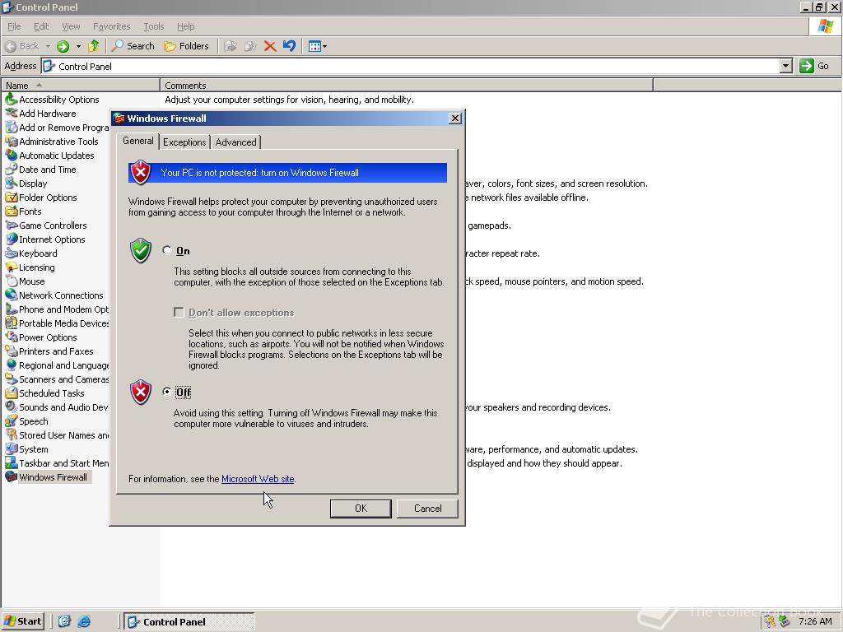The height and width of the screenshot is (632, 843).
Task: Close the Windows Firewall dialog
Action: pos(454,118)
